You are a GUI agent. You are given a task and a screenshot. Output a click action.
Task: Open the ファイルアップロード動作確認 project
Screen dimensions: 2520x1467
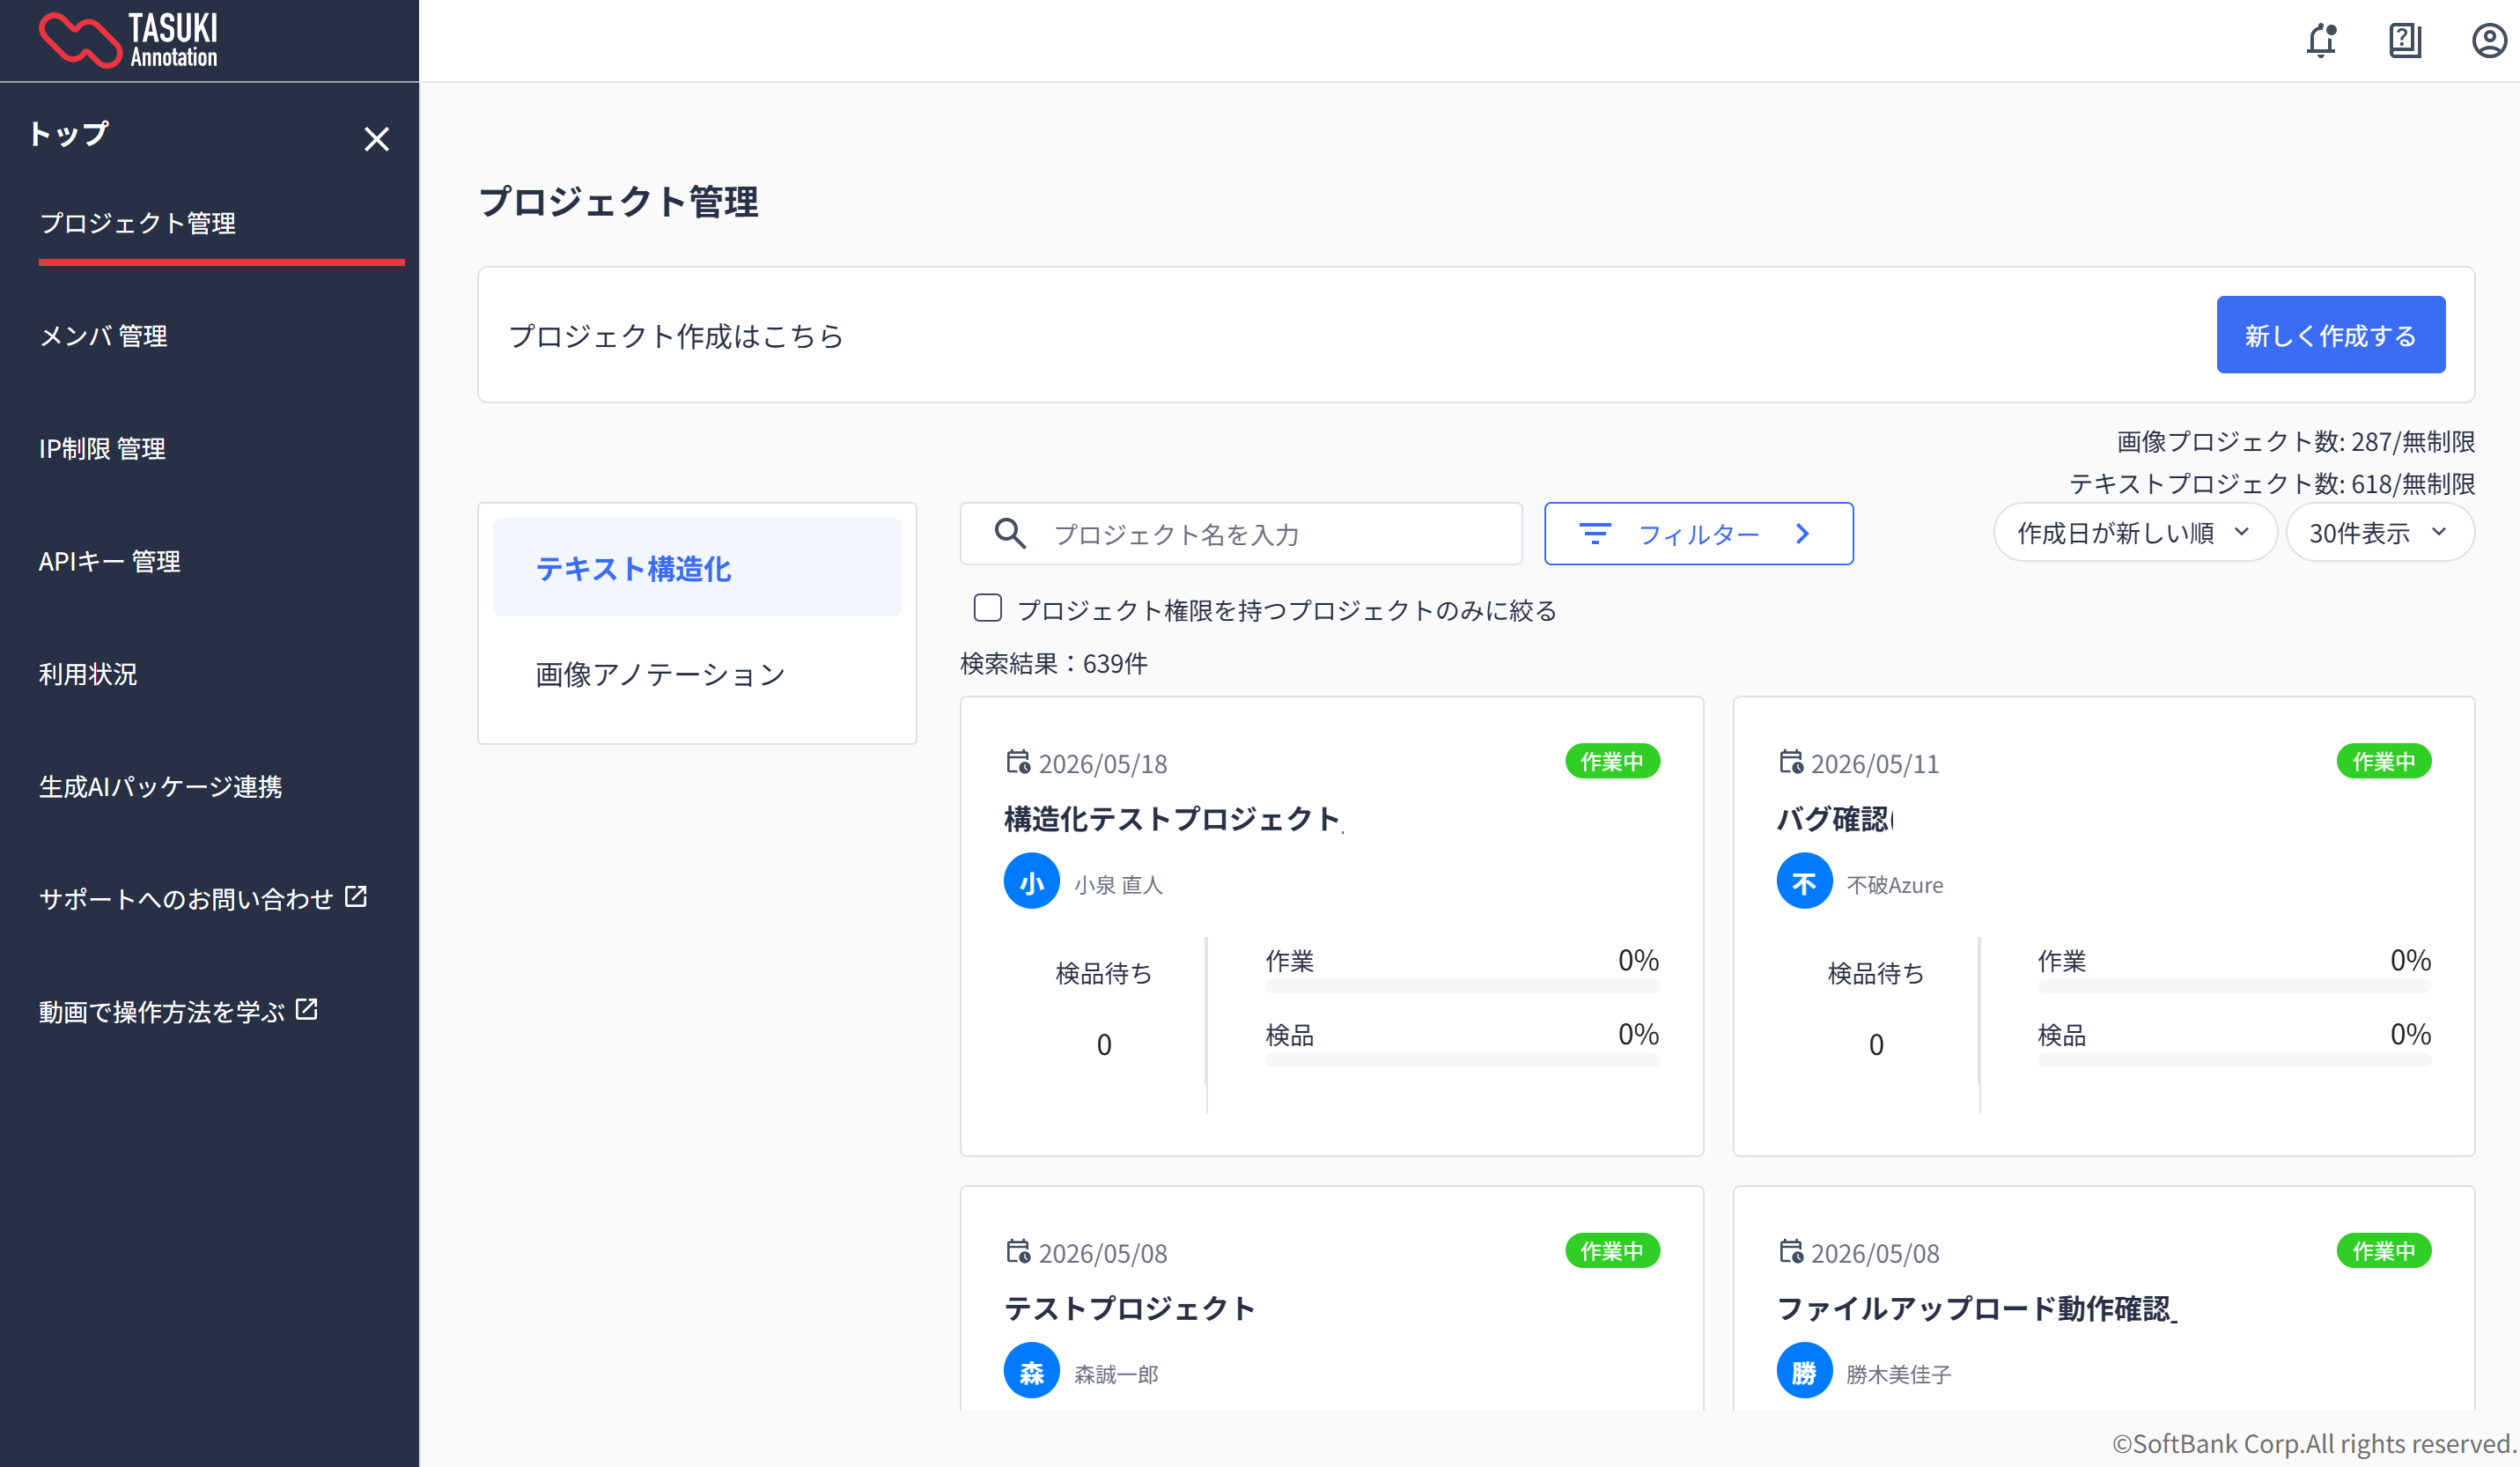click(1976, 1308)
